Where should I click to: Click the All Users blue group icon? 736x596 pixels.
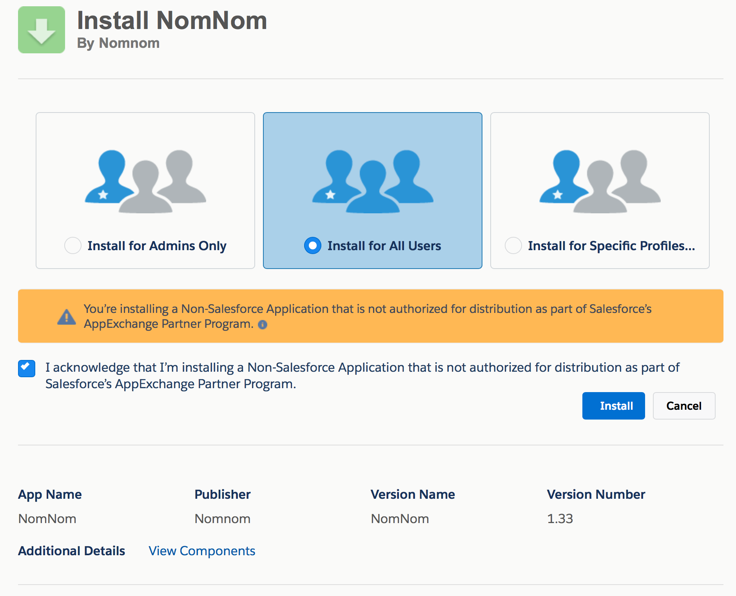[373, 181]
